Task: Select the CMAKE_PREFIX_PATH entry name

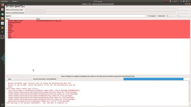Action: 16,21
